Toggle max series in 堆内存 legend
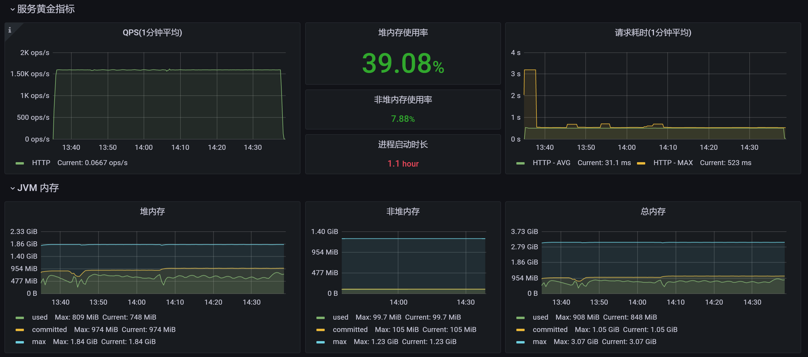This screenshot has width=808, height=357. point(39,341)
